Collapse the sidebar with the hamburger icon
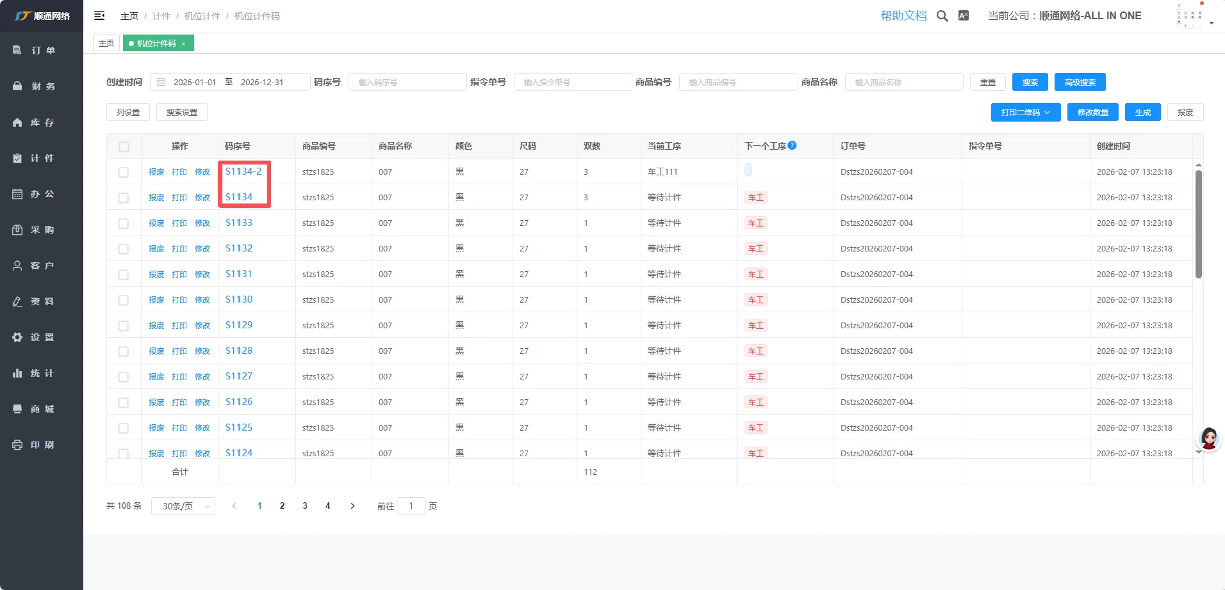Viewport: 1225px width, 590px height. tap(99, 15)
